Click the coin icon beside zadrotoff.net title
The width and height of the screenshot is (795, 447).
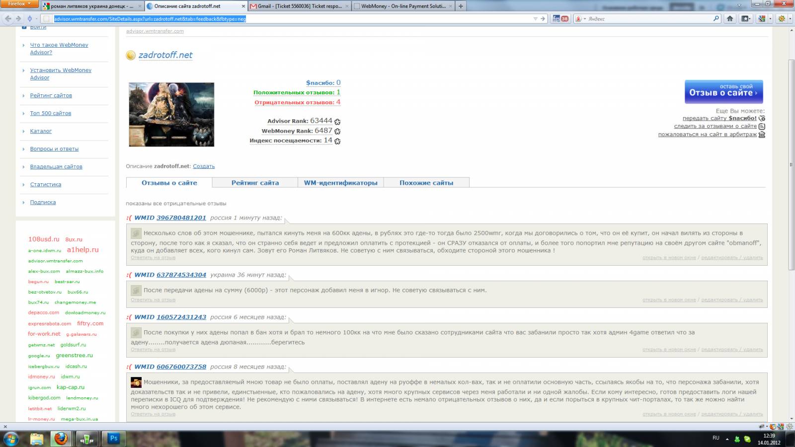pos(131,55)
